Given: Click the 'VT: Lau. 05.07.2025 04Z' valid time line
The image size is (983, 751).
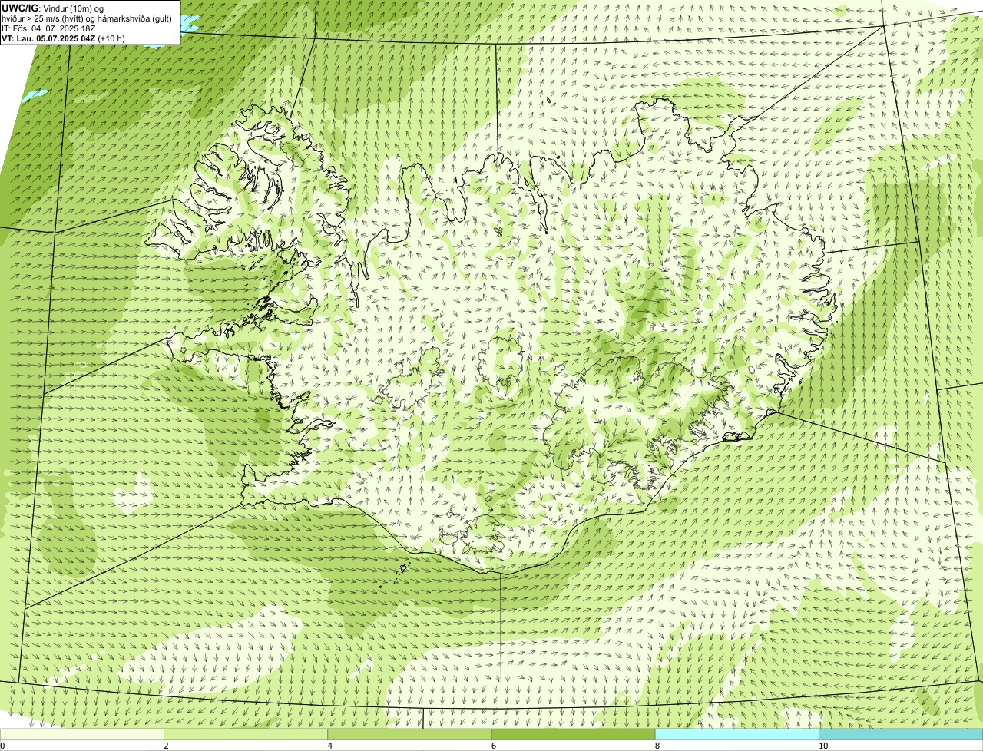Looking at the screenshot, I should (x=64, y=38).
